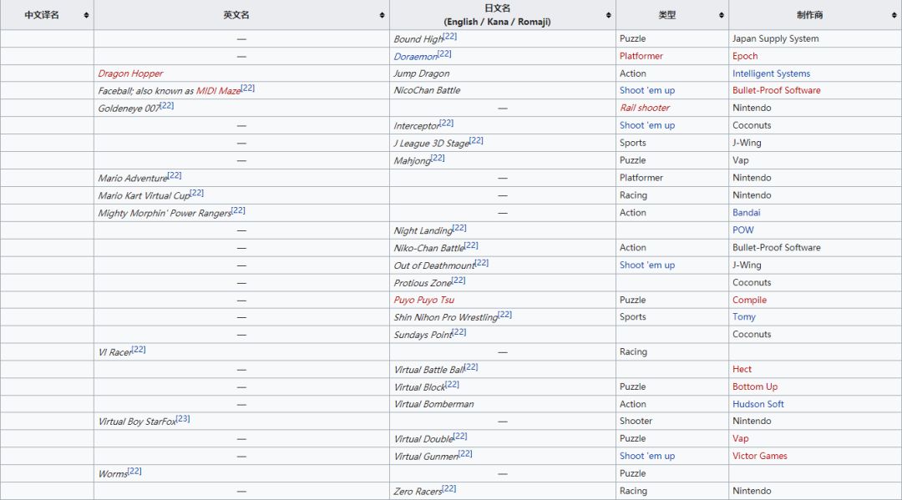Sort by 日文名 (English / Kana / Romaji) arrows
902x500 pixels.
[609, 15]
